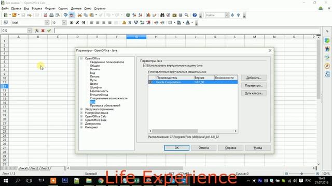Click the Путь класса... button

(254, 93)
